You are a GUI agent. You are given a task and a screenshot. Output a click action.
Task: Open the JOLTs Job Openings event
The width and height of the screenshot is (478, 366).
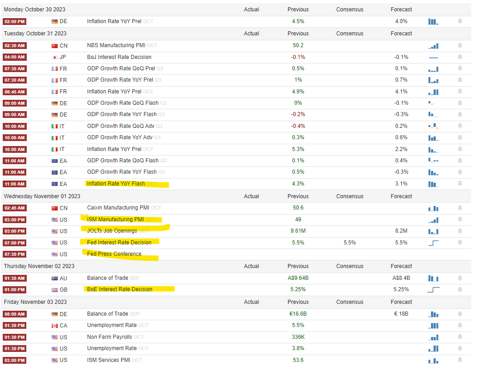coord(112,231)
